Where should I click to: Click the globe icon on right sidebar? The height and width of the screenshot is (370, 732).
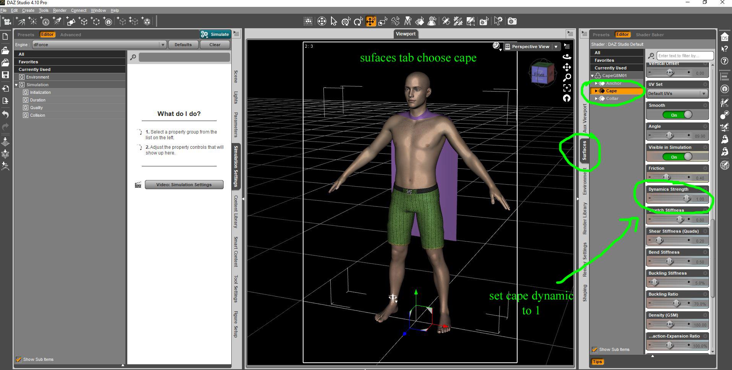724,165
